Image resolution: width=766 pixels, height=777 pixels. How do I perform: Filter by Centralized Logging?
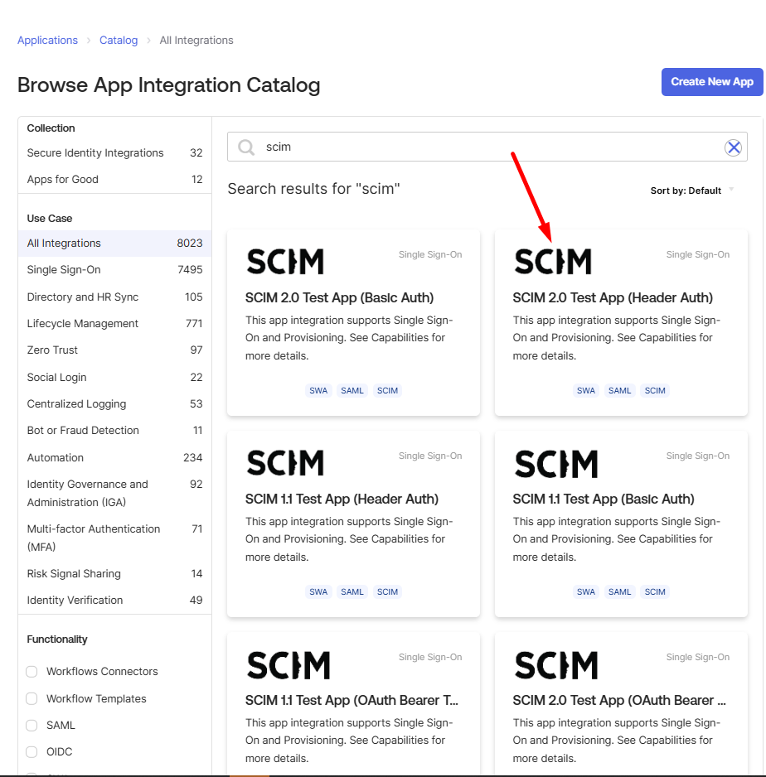[x=114, y=404]
